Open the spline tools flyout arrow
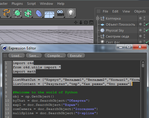The width and height of the screenshot is (149, 118). tap(10, 17)
